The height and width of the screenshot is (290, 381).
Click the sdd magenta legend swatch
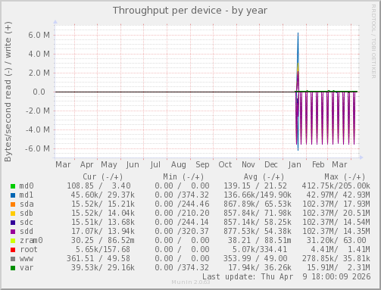[x=13, y=232]
